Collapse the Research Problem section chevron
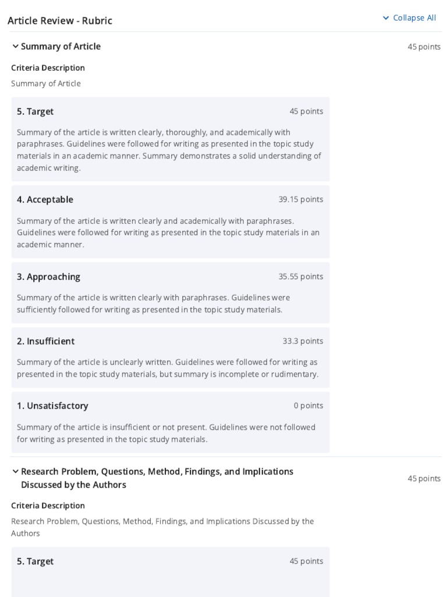Viewport: 447px width, 597px height. (x=15, y=472)
